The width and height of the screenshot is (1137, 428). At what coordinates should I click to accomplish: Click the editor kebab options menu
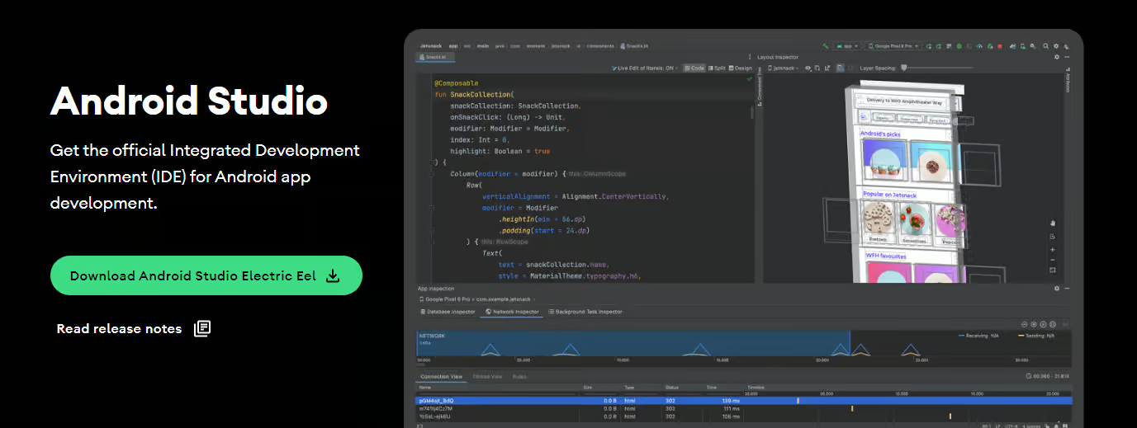pyautogui.click(x=750, y=57)
